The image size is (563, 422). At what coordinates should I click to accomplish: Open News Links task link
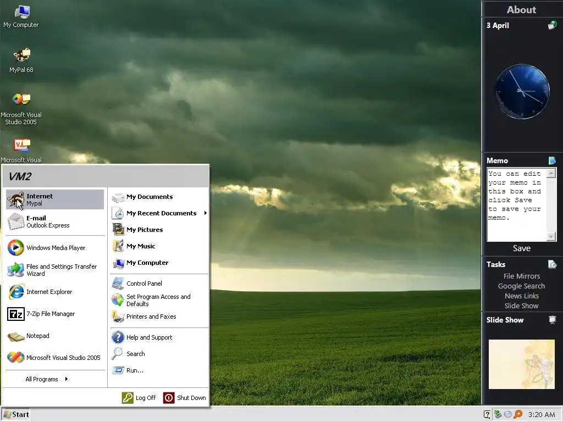pos(522,296)
